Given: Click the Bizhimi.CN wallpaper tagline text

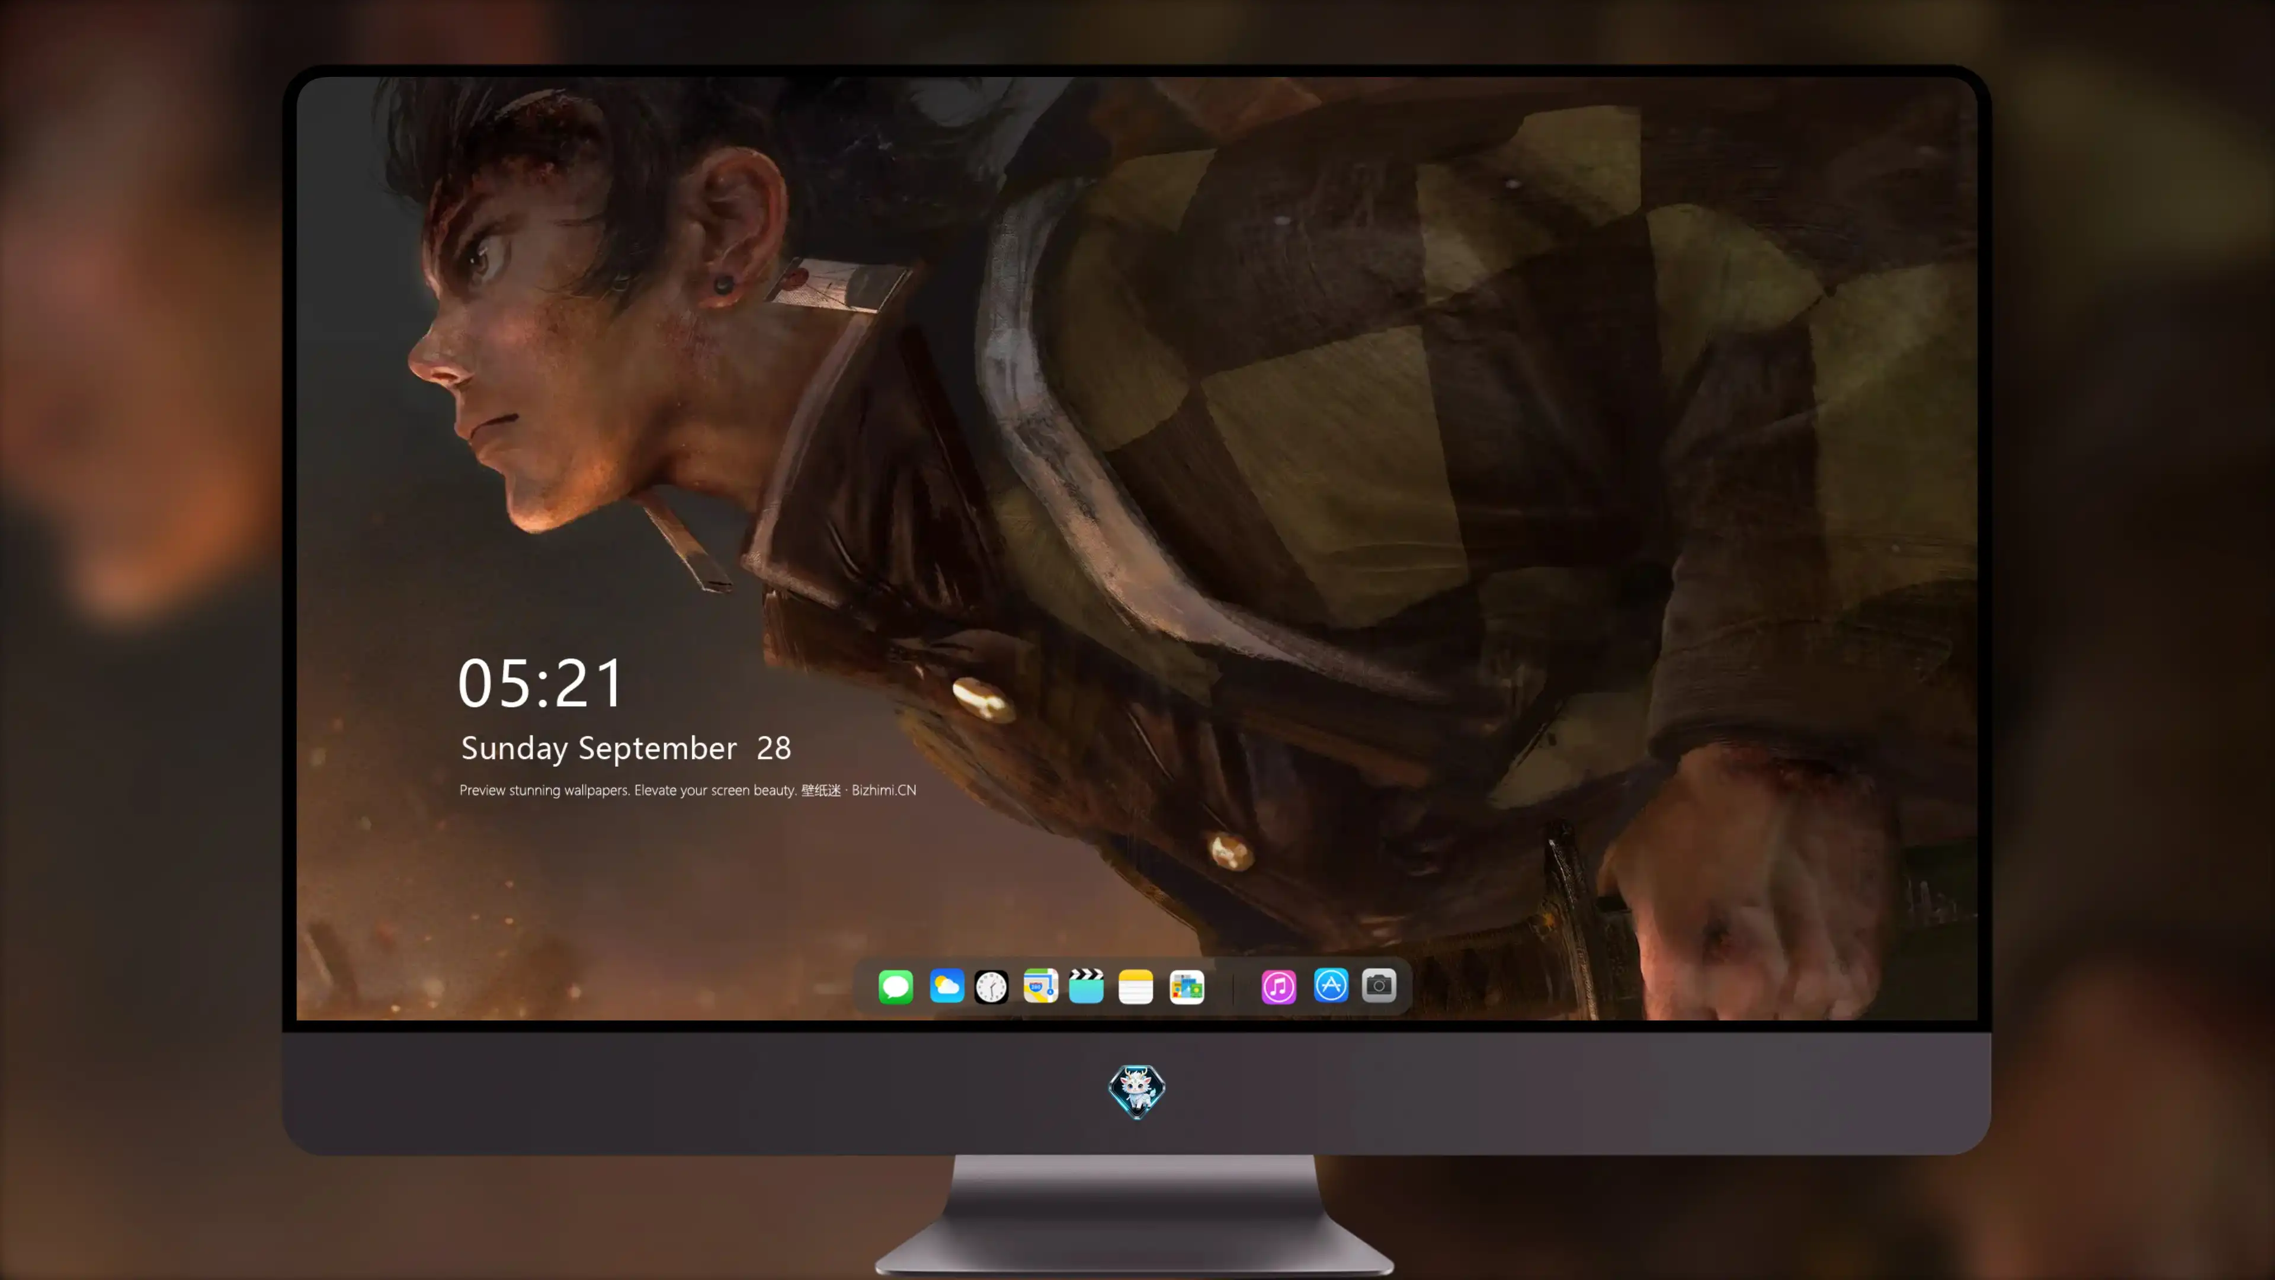Looking at the screenshot, I should tap(688, 790).
